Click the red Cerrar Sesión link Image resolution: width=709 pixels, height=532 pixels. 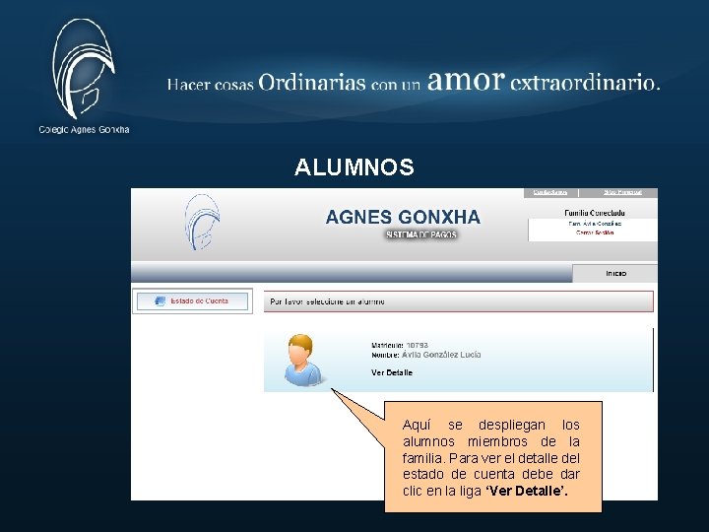coord(595,233)
